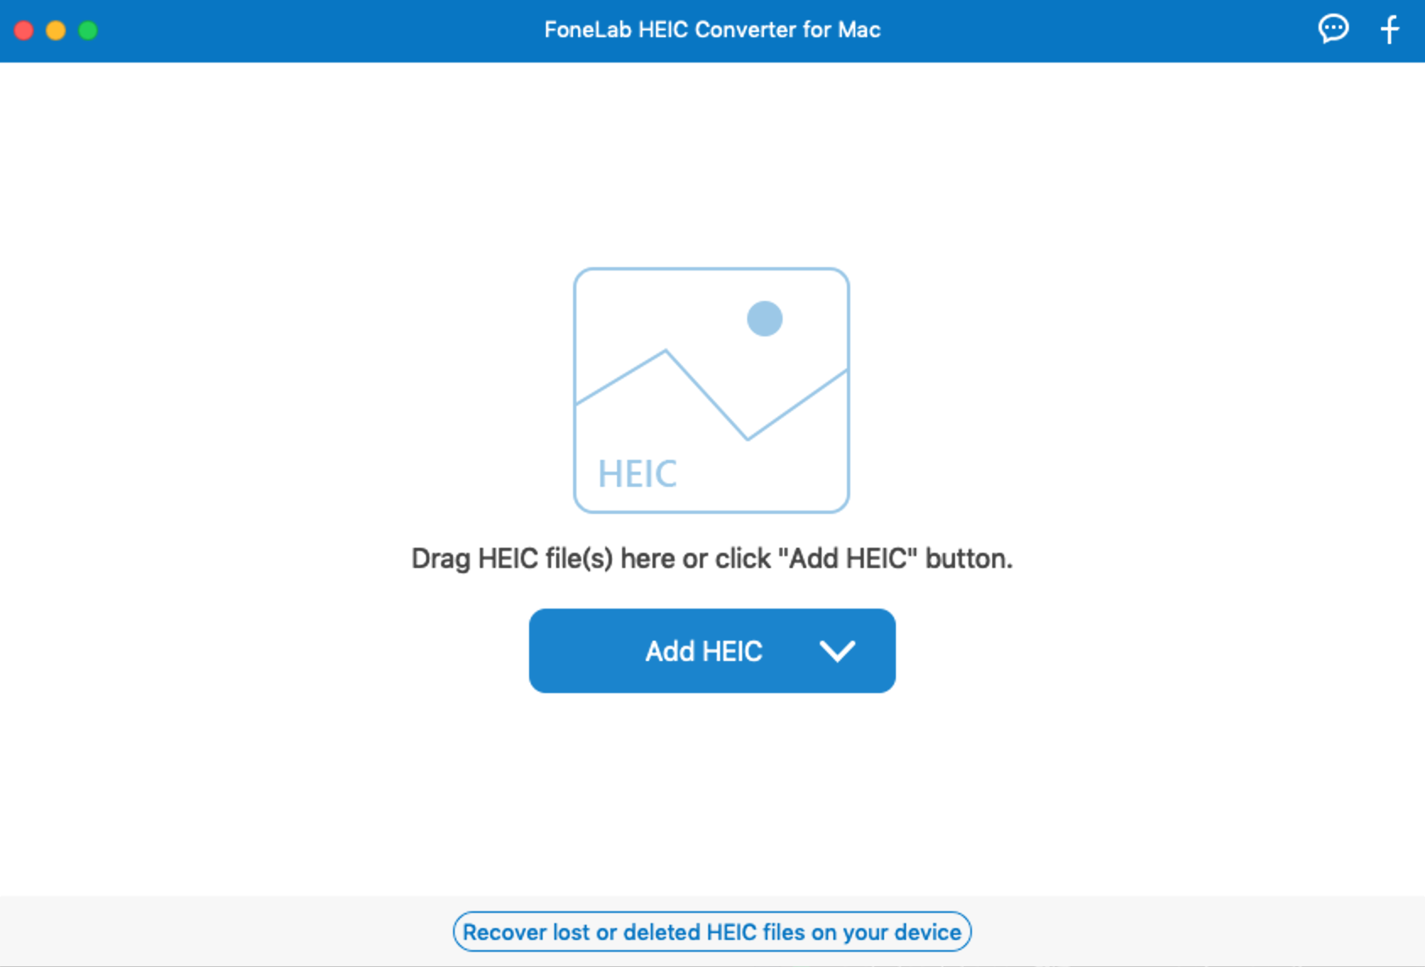
Task: Close the window with the red button
Action: click(24, 30)
